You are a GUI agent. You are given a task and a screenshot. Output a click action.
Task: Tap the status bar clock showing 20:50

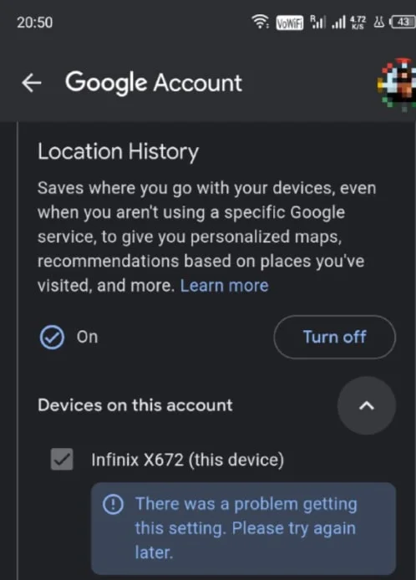pyautogui.click(x=35, y=23)
